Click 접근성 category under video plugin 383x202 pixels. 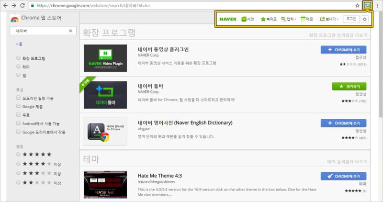tap(361, 57)
